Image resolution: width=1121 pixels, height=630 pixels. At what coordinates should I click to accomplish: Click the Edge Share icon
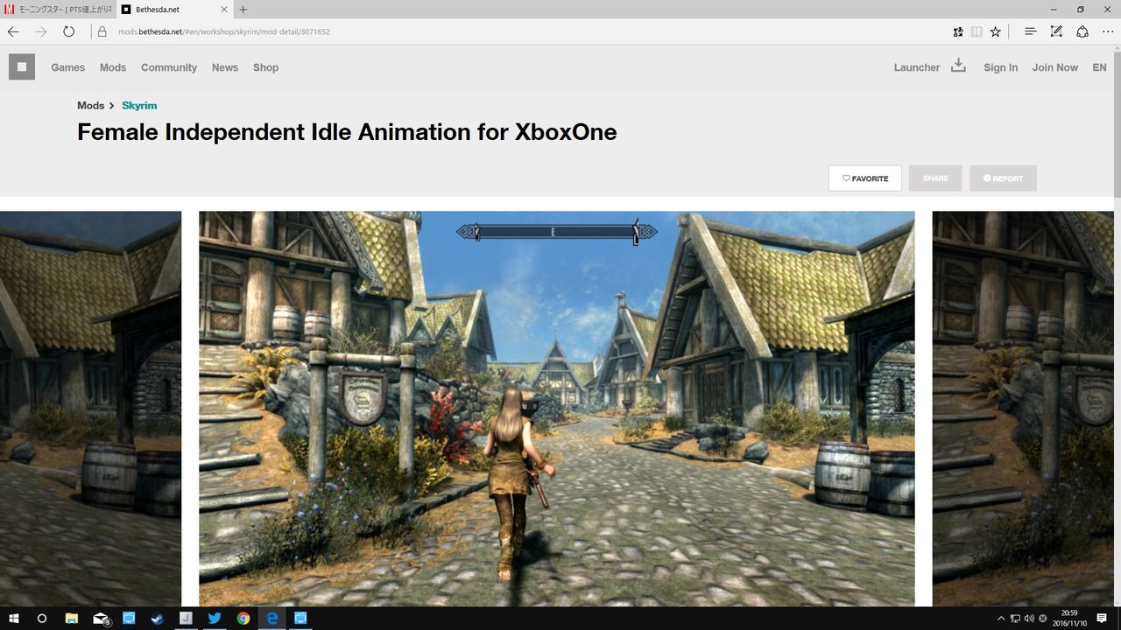1082,31
